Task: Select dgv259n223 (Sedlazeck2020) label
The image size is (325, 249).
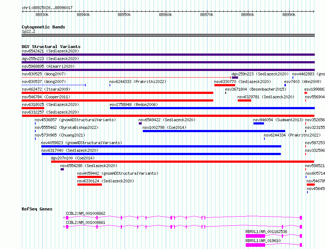Action: click(260, 74)
